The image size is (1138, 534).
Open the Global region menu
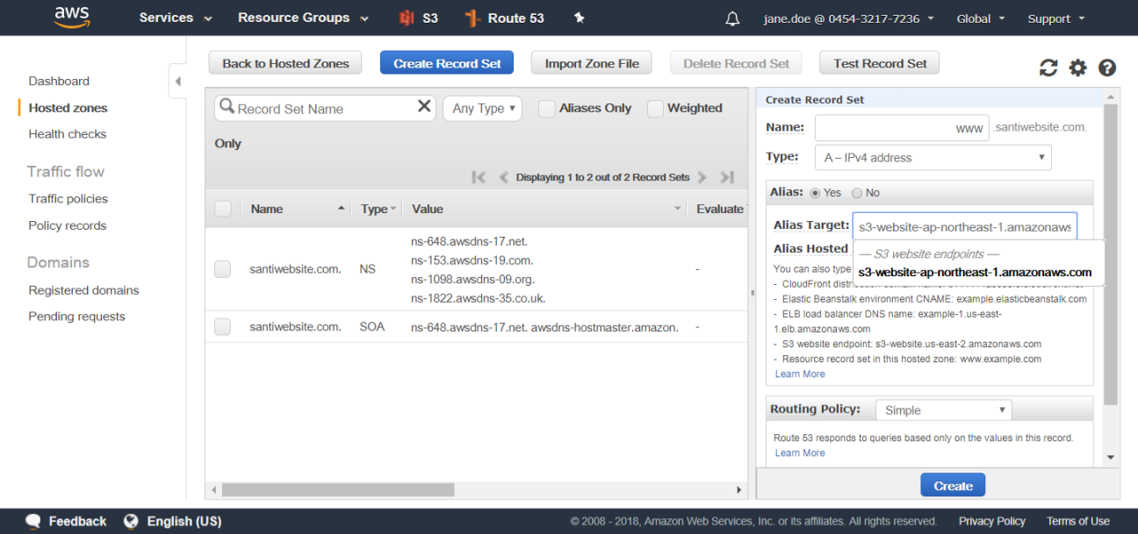coord(980,18)
